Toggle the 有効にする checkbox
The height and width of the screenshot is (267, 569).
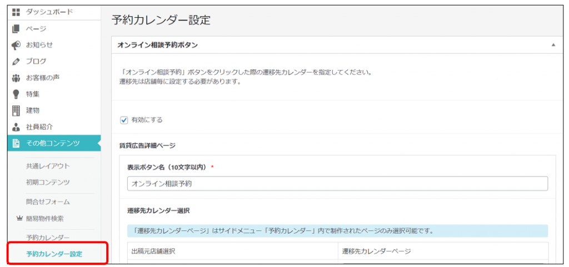(x=124, y=119)
